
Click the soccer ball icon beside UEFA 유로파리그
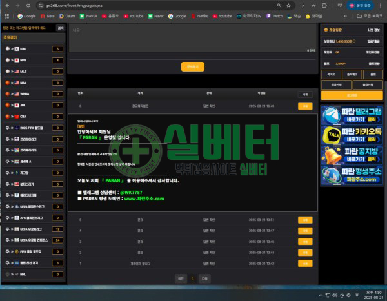[x=8, y=229]
